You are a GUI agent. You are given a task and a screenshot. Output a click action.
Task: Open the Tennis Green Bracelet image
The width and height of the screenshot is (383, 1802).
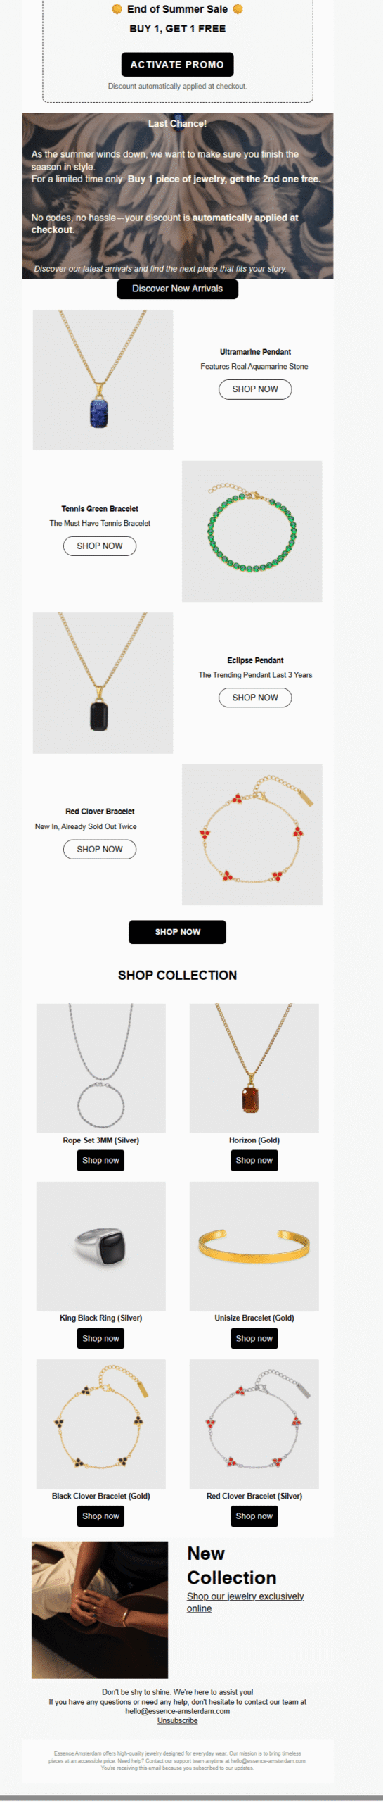(252, 531)
